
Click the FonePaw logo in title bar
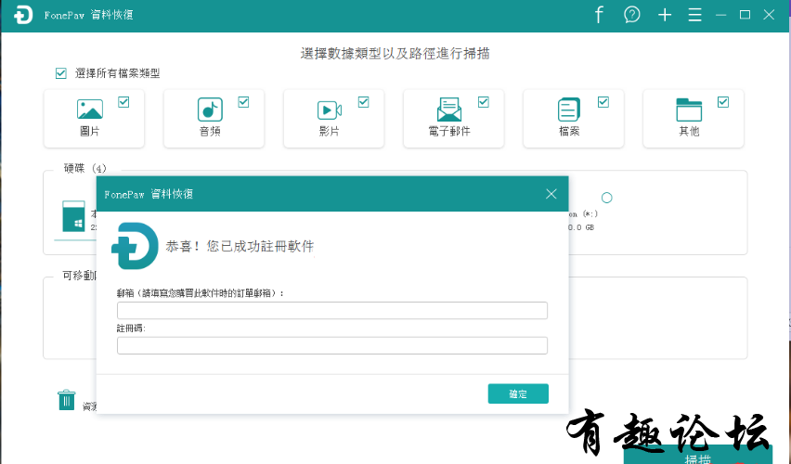[x=22, y=15]
